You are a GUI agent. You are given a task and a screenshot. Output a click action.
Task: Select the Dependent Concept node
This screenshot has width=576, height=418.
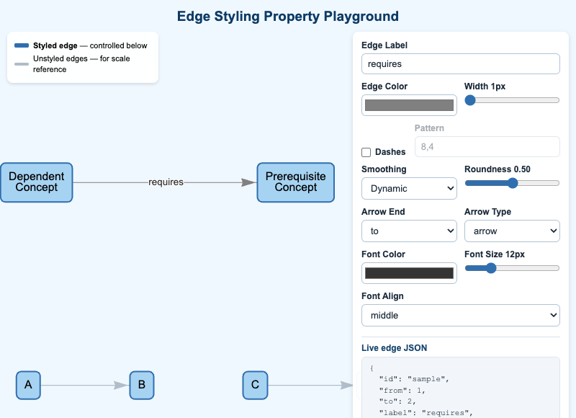point(37,182)
